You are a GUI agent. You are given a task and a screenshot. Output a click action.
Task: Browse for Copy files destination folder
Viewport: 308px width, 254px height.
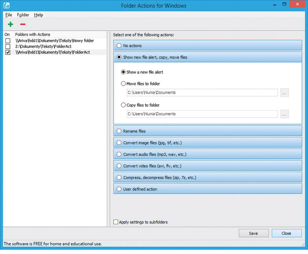(284, 114)
